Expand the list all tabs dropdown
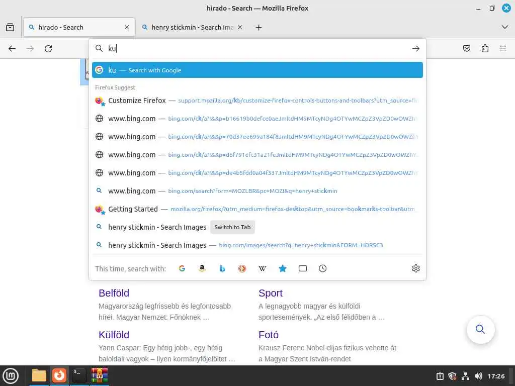The height and width of the screenshot is (386, 515). [505, 27]
